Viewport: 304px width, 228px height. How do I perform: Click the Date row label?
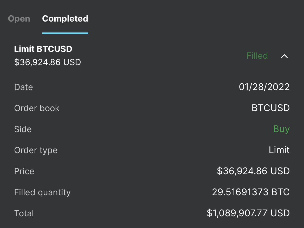[23, 87]
